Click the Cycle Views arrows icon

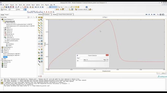coord(27,7)
